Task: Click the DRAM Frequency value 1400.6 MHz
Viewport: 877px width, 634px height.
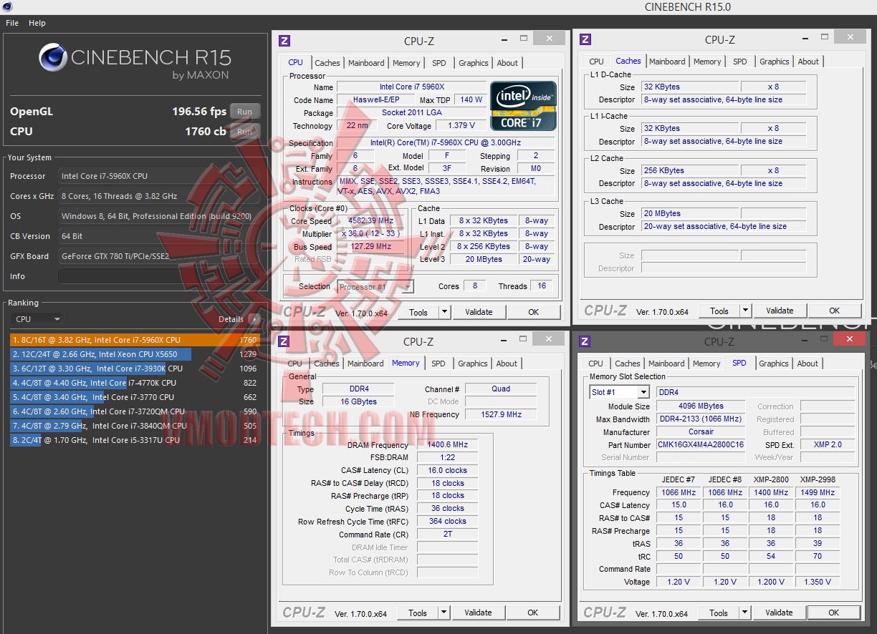Action: [x=447, y=445]
